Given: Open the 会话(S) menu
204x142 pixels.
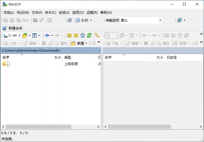Looking at the screenshot, I should point(64,12).
